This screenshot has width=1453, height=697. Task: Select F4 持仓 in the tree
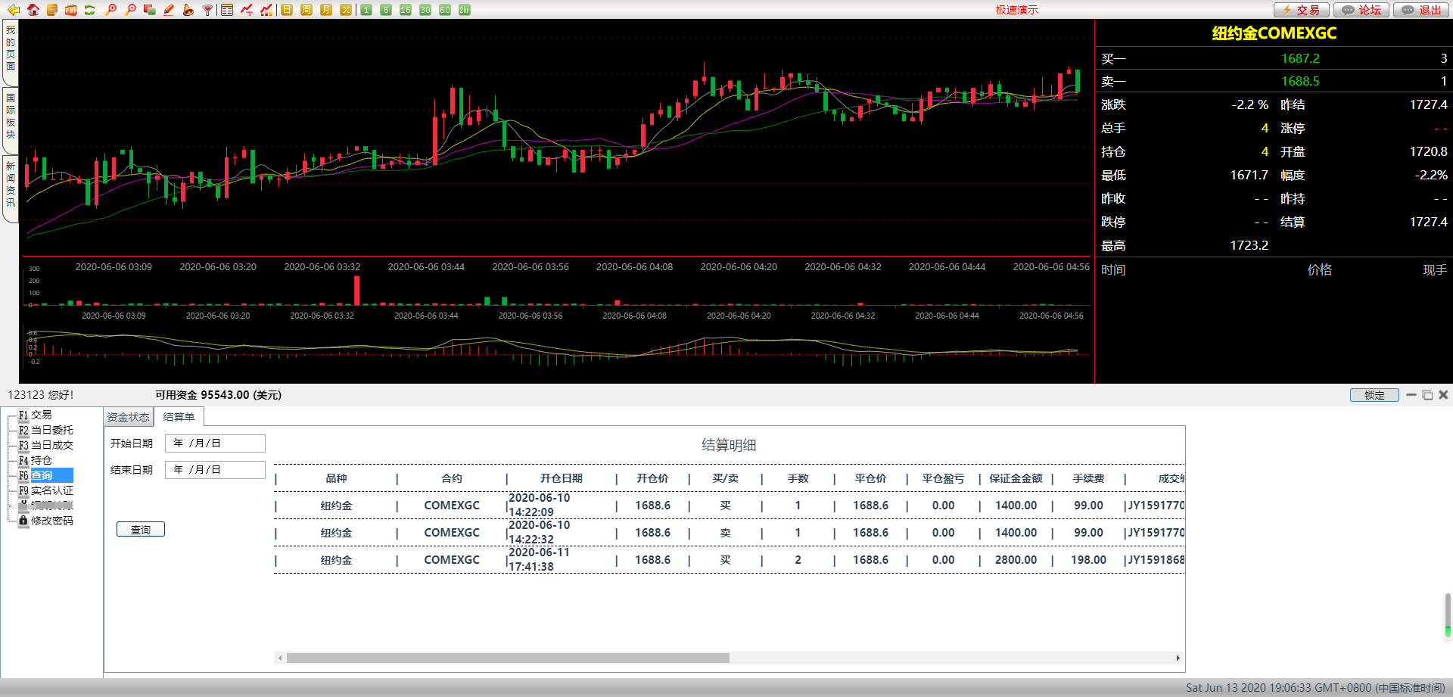pos(41,460)
